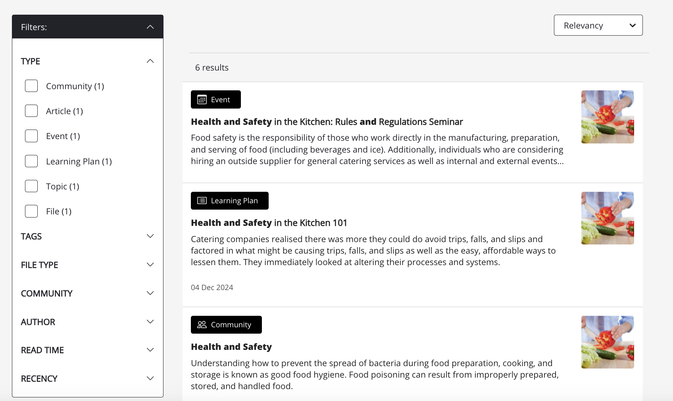This screenshot has width=673, height=401.
Task: Check the Event type checkbox
Action: point(31,136)
